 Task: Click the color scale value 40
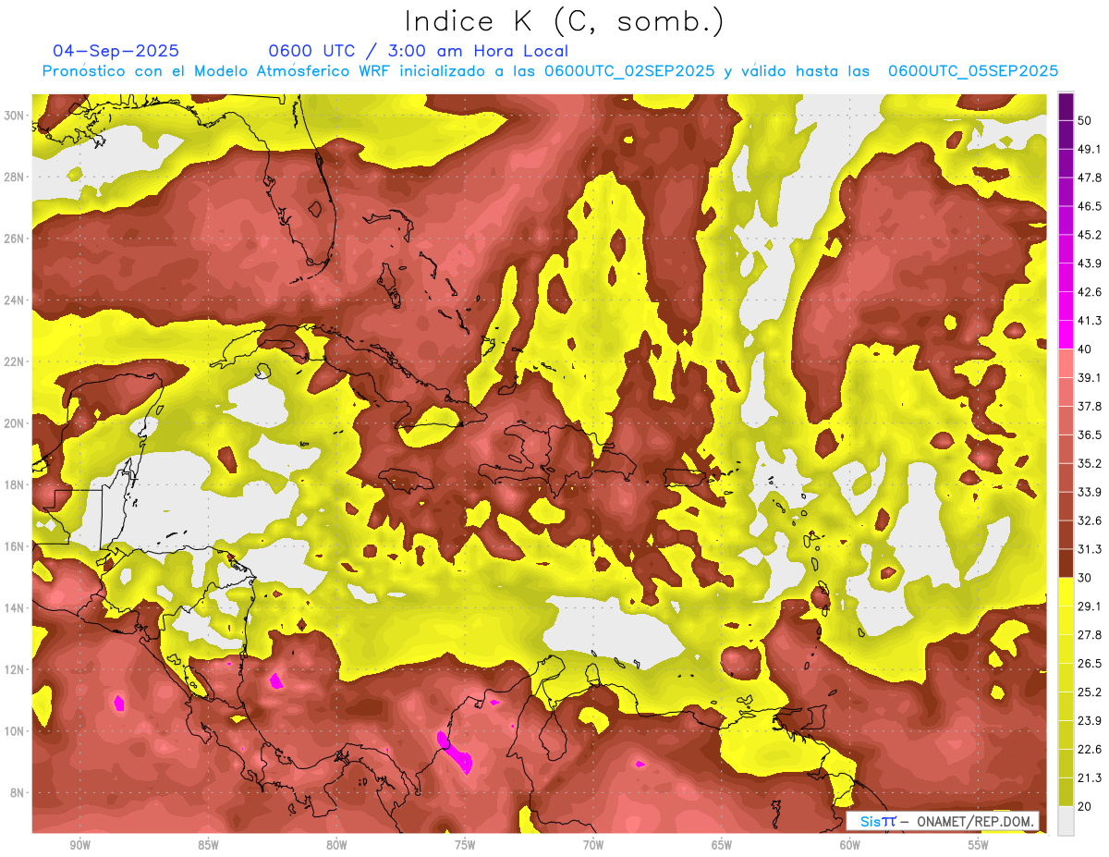click(1086, 349)
